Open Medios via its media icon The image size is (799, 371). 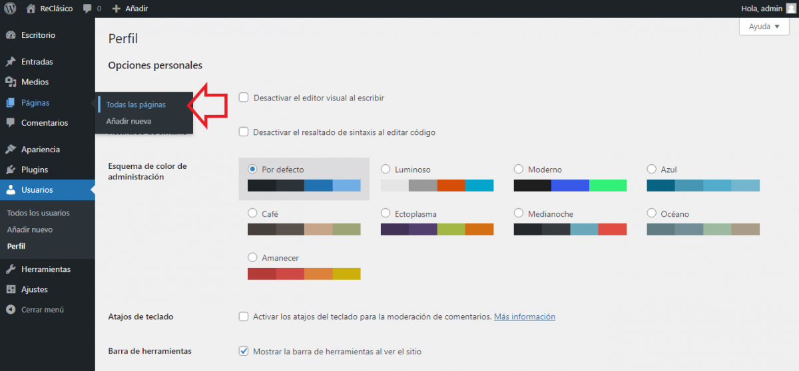10,82
